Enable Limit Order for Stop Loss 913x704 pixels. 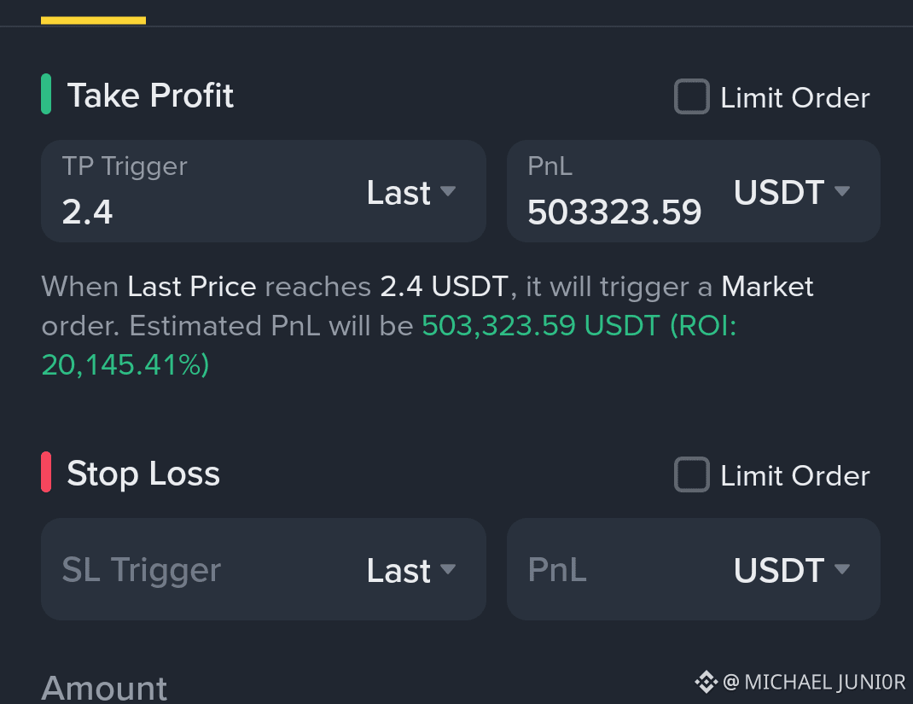692,474
